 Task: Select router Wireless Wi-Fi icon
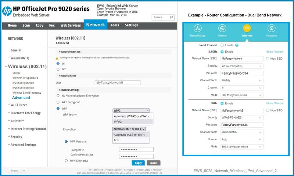(247, 28)
